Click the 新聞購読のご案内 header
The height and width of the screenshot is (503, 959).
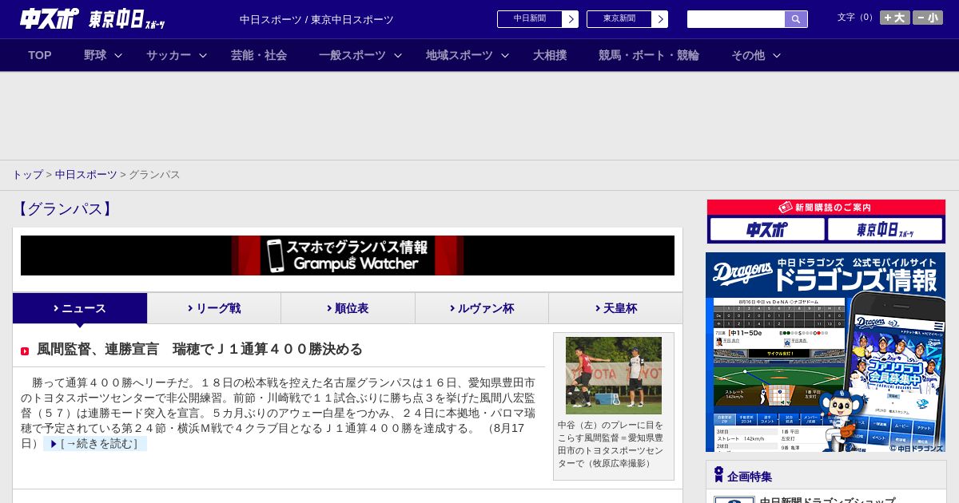pyautogui.click(x=826, y=207)
